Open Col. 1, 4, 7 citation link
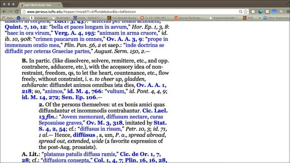290x163 pixels. pyautogui.click(x=108, y=160)
